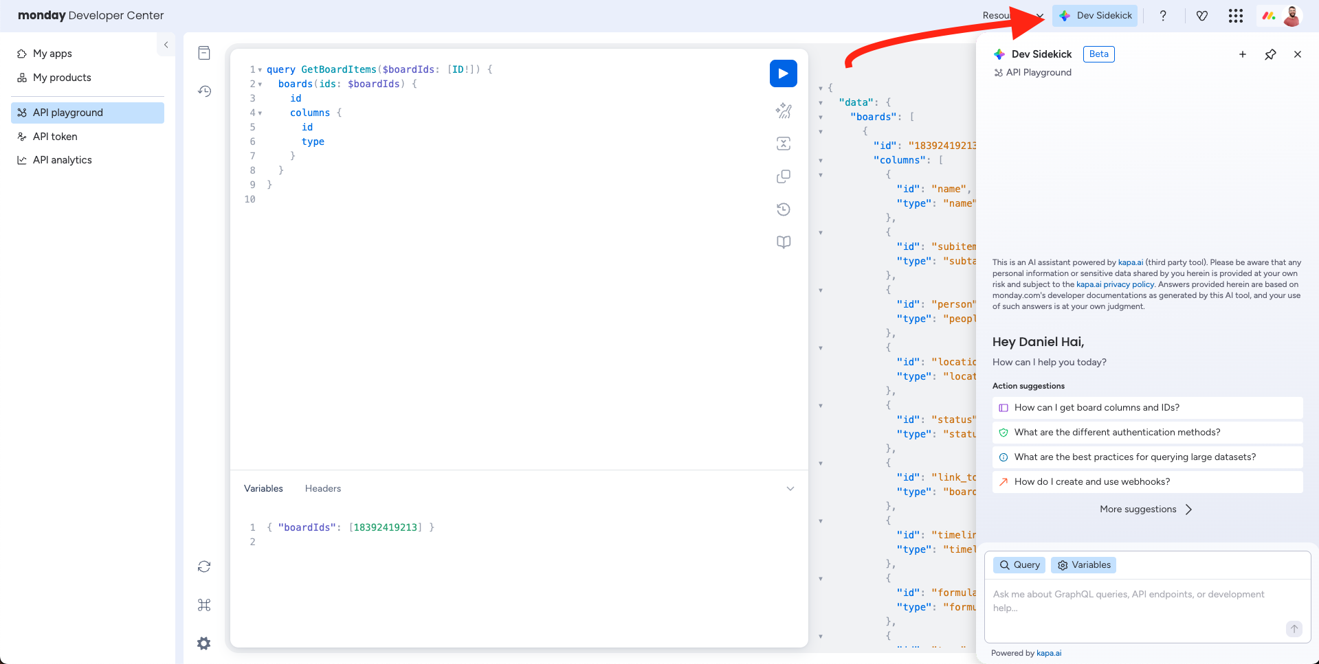1319x664 pixels.
Task: Collapse the "columns" array in the response
Action: [821, 161]
